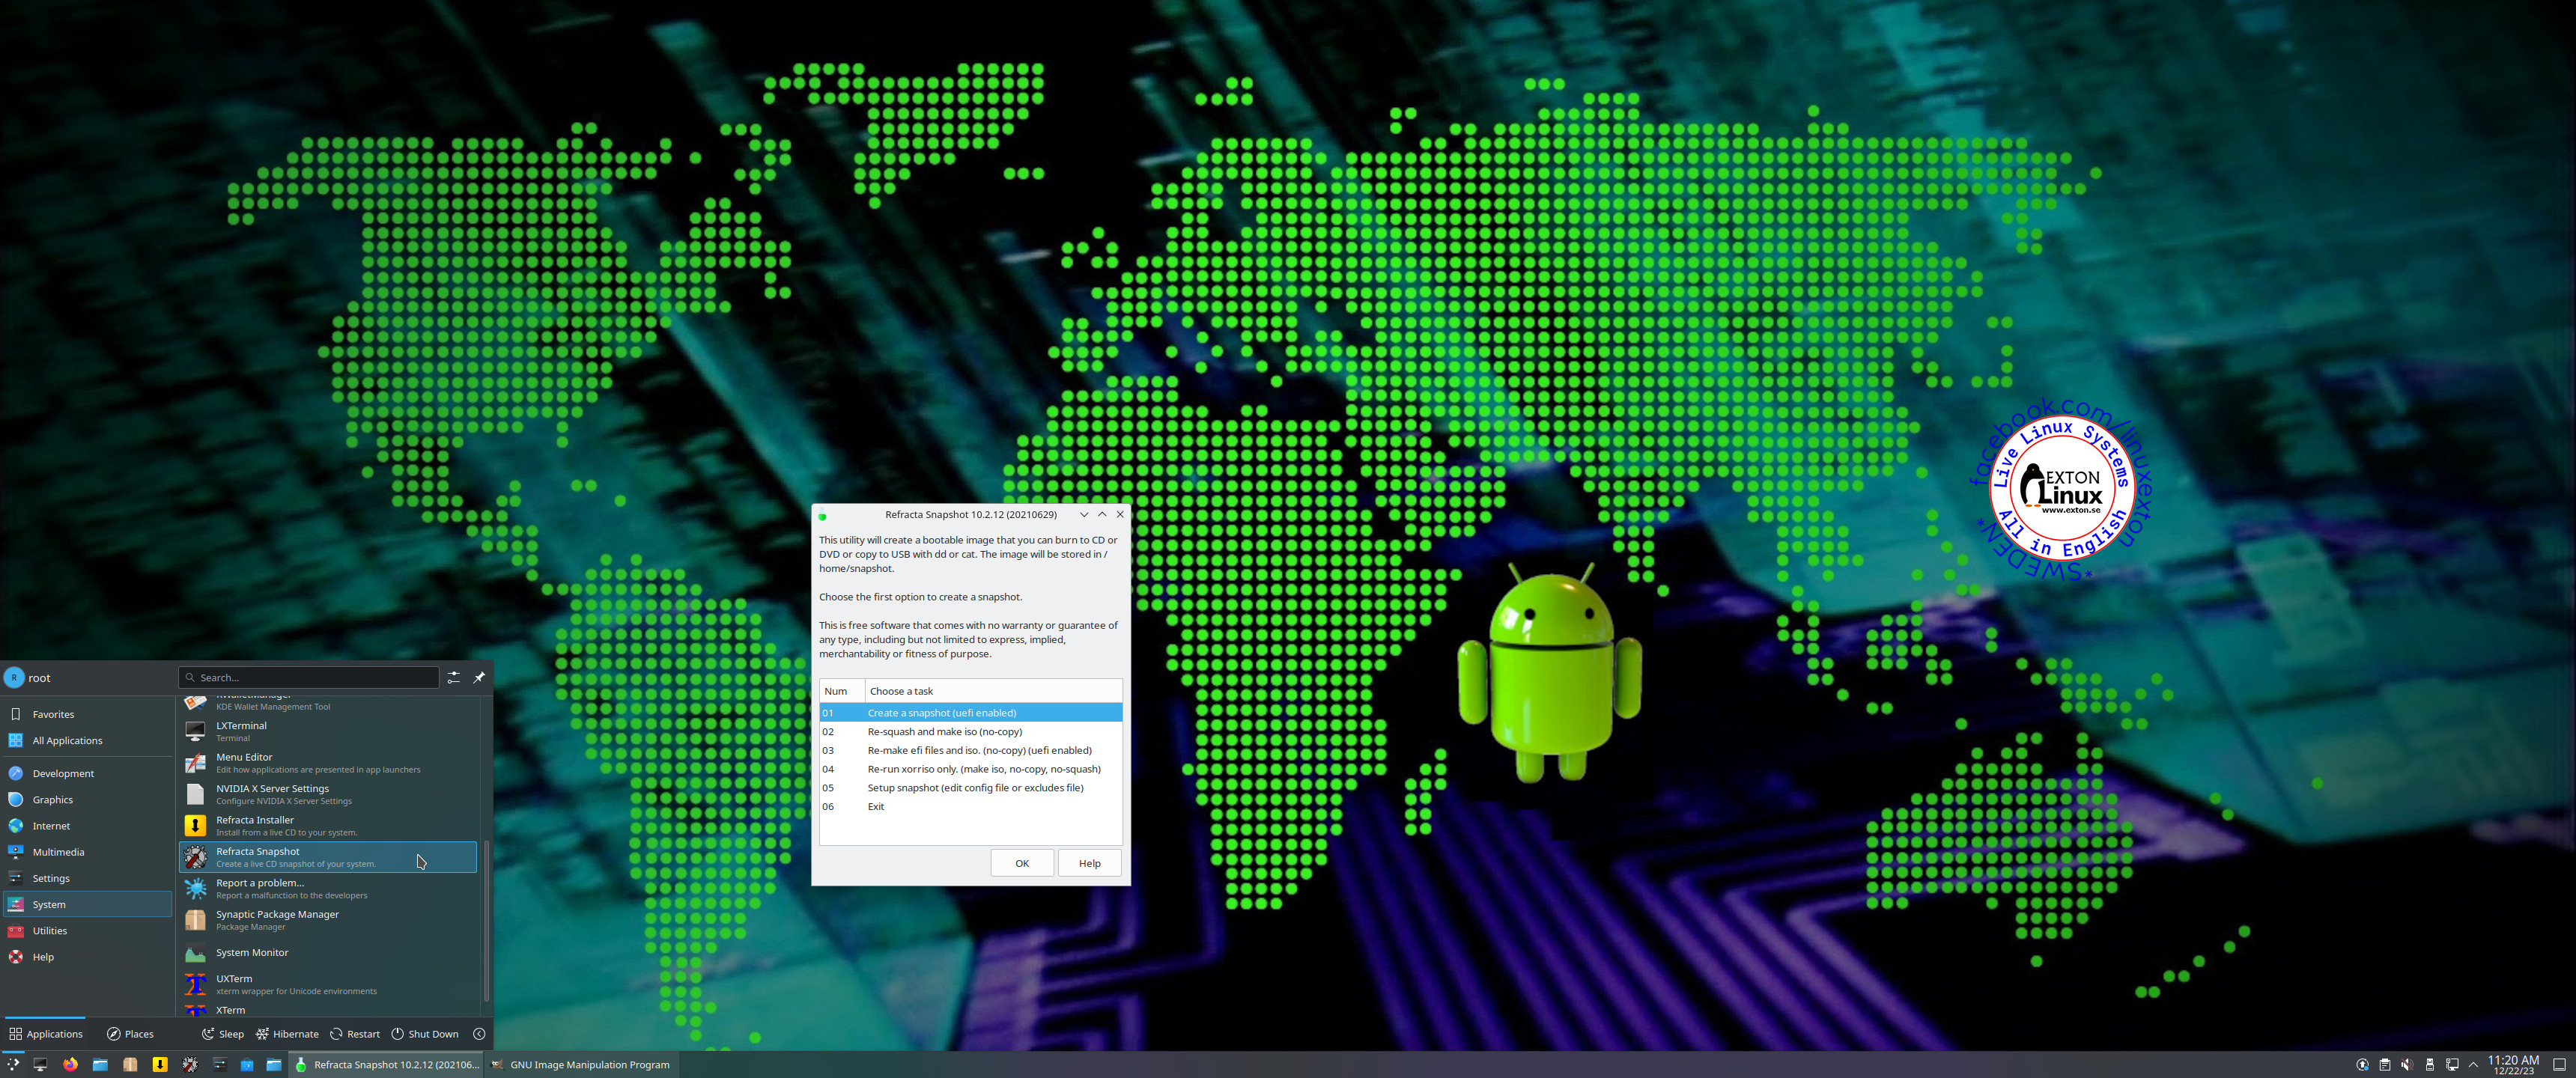Viewport: 2576px width, 1078px height.
Task: Click the peek at desktop icon
Action: tap(2559, 1064)
